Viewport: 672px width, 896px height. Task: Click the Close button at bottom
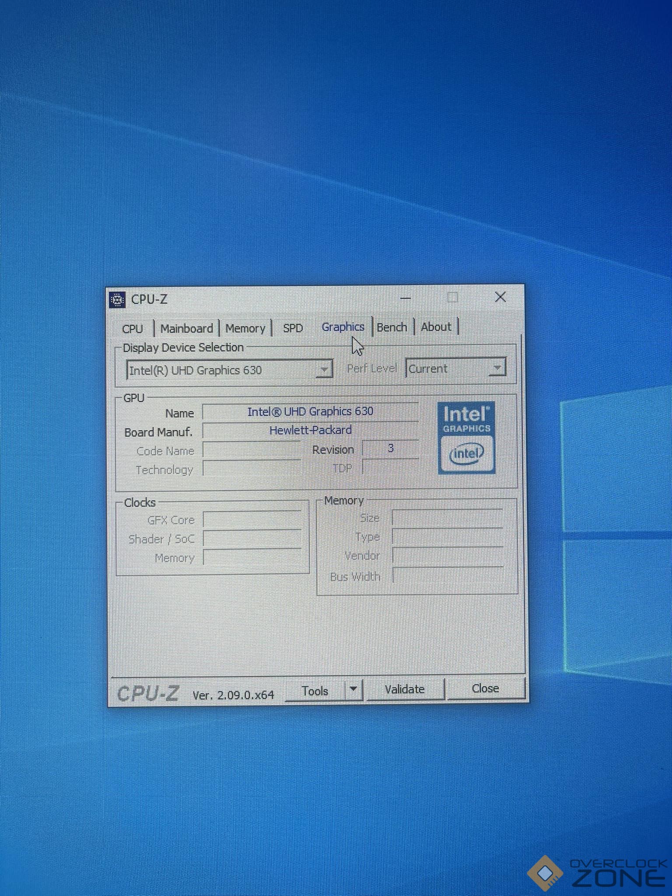(485, 688)
